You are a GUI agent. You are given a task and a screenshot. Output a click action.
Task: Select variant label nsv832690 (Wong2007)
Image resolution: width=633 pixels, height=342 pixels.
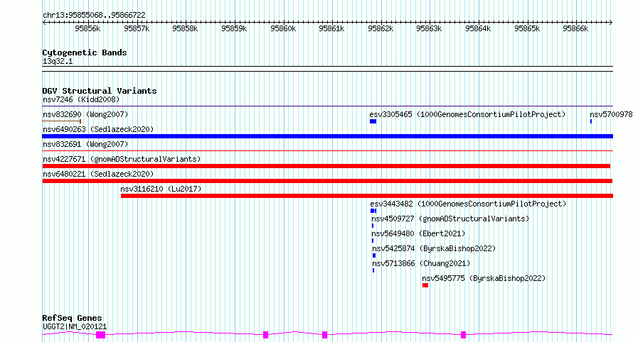[x=85, y=114]
